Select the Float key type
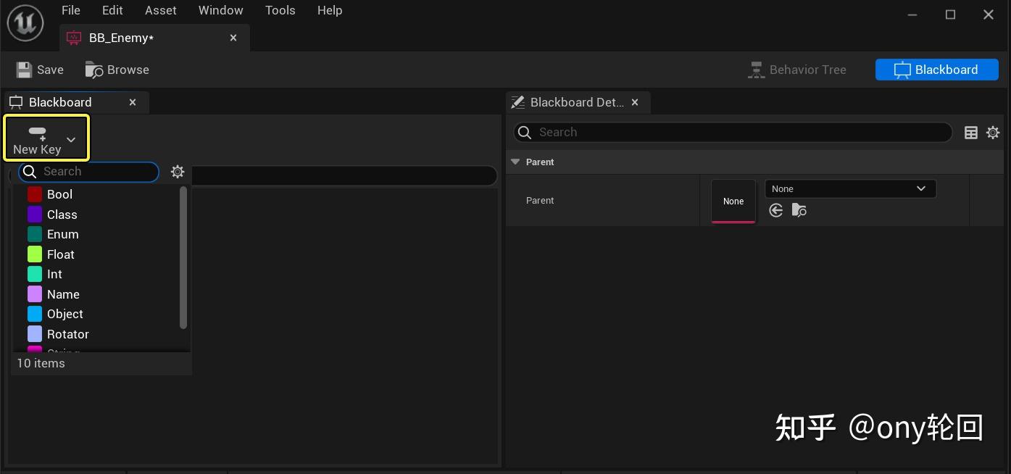Image resolution: width=1011 pixels, height=474 pixels. tap(61, 254)
